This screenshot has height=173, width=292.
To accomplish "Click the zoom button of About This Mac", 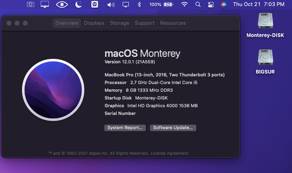I will 25,23.
